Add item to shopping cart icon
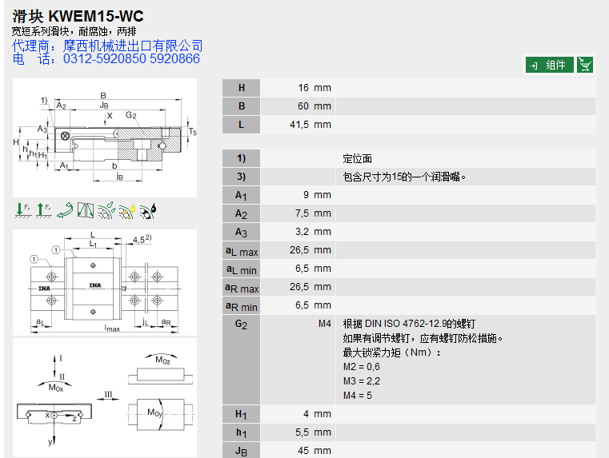This screenshot has height=458, width=609. click(585, 65)
